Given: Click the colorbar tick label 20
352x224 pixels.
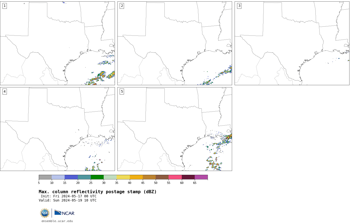Looking at the screenshot, I should click(x=78, y=183).
